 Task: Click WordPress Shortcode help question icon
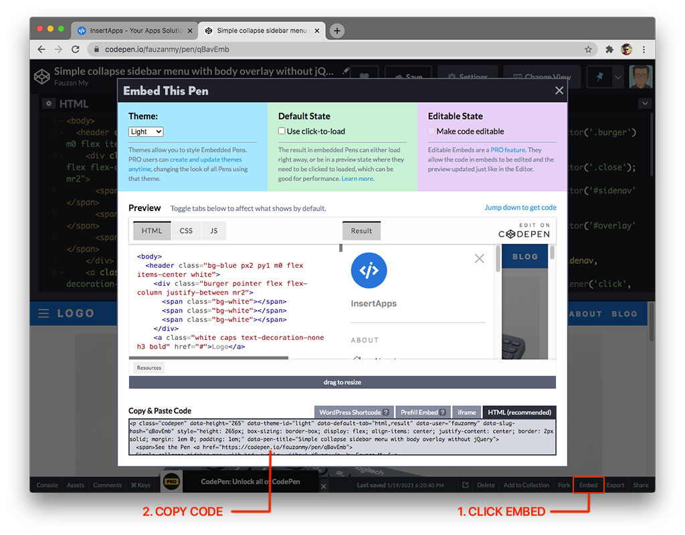[x=386, y=412]
